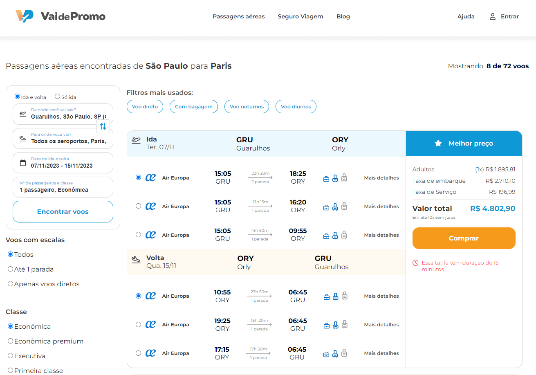Viewport: 536px width, 375px height.
Task: Pick the Executiva class option
Action: point(11,356)
